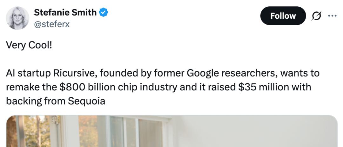Image resolution: width=343 pixels, height=147 pixels.
Task: Open the Stefanie Smith display name link
Action: pos(65,13)
